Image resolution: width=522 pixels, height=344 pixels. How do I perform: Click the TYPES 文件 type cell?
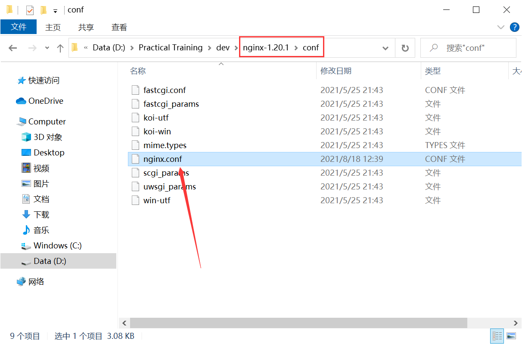(x=445, y=145)
